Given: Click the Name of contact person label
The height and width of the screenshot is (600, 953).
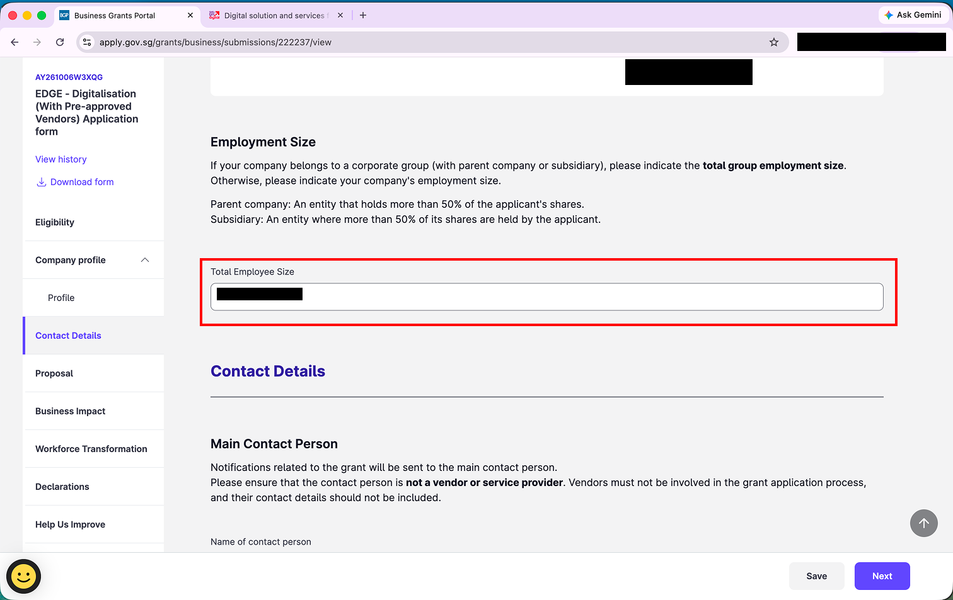Looking at the screenshot, I should click(x=261, y=542).
